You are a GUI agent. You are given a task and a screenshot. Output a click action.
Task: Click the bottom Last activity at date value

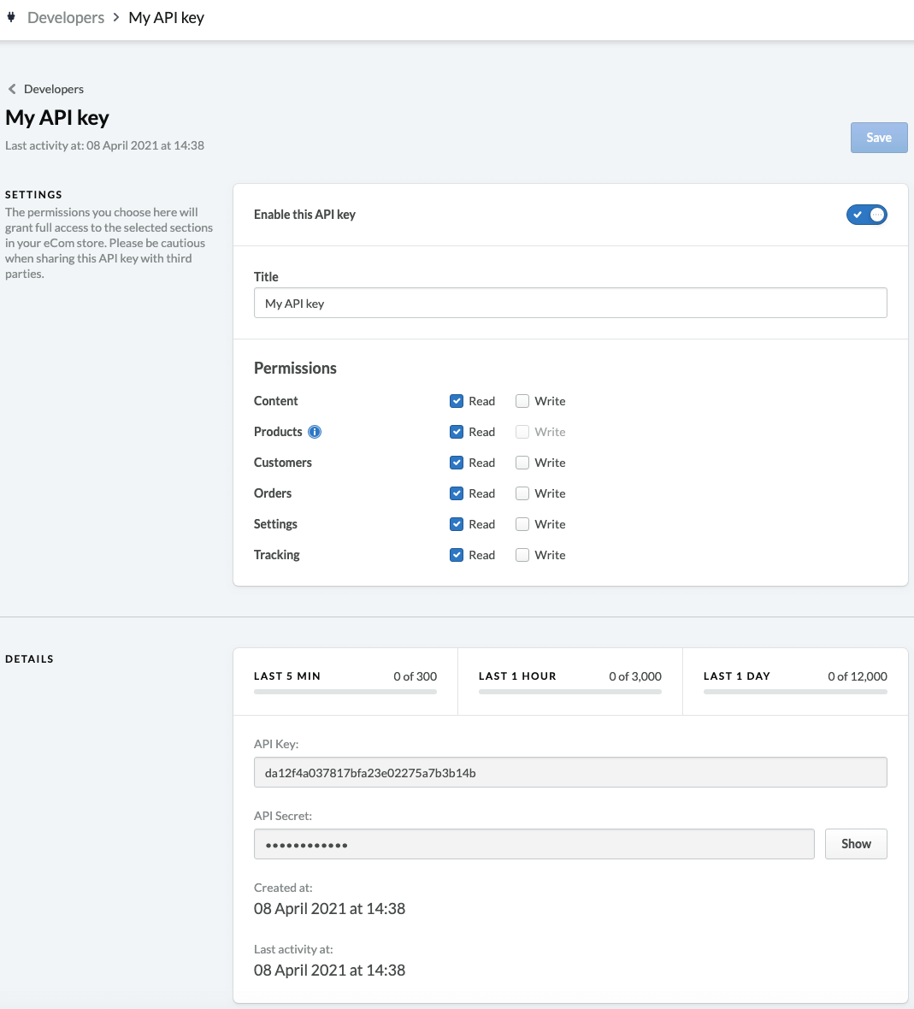[x=329, y=971]
